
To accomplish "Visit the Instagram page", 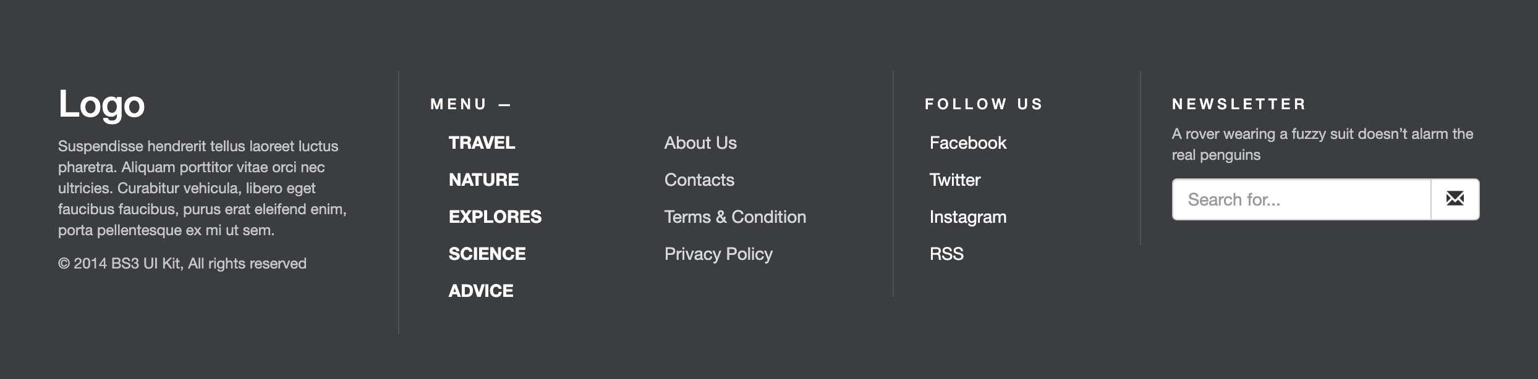I will (x=968, y=217).
